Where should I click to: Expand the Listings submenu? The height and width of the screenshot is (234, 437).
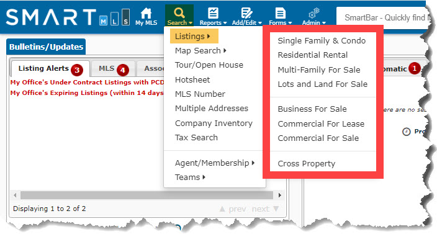pos(194,36)
